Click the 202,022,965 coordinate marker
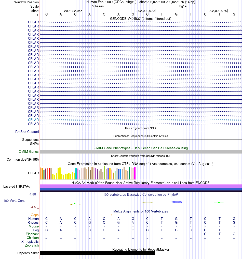 73,11
